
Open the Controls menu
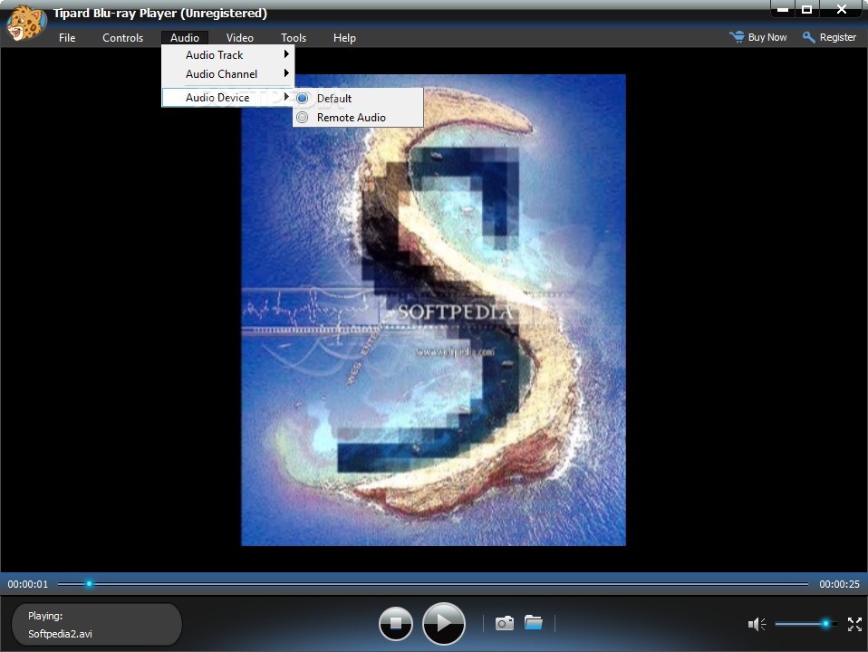(x=123, y=38)
